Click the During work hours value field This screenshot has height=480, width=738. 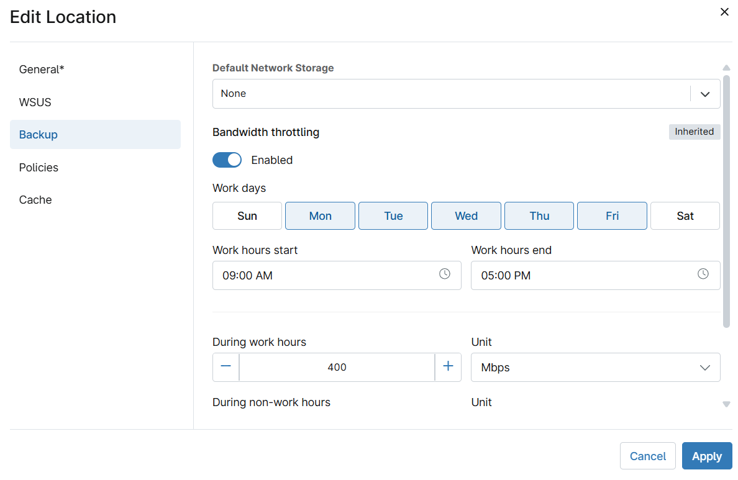pos(337,368)
